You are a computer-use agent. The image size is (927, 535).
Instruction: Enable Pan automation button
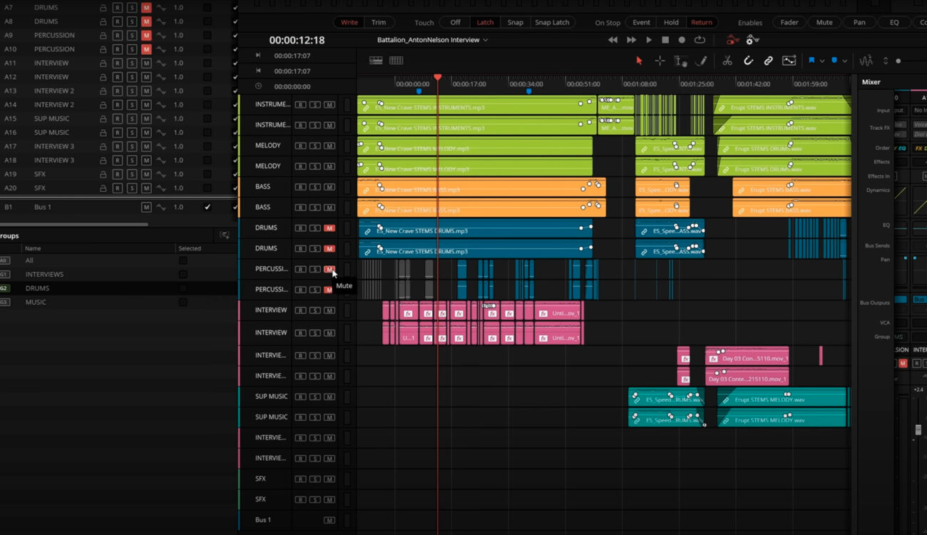click(x=859, y=22)
